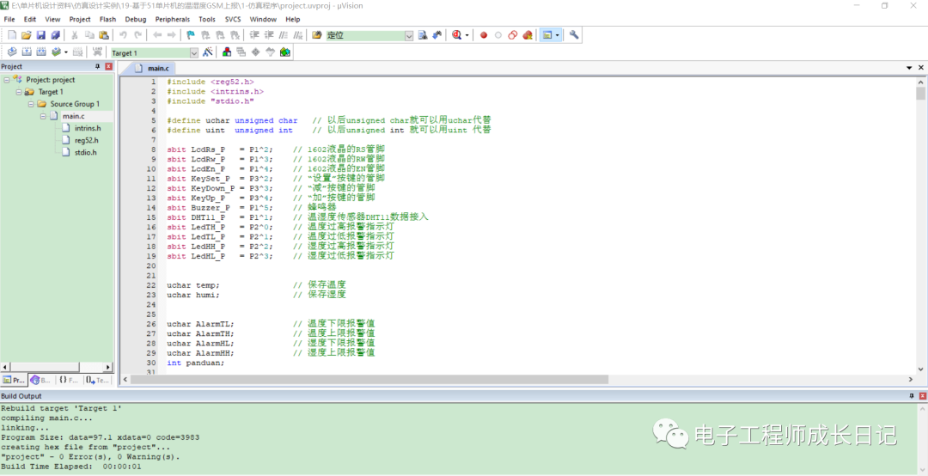
Task: Open the Target Options magic wand icon
Action: click(x=206, y=52)
